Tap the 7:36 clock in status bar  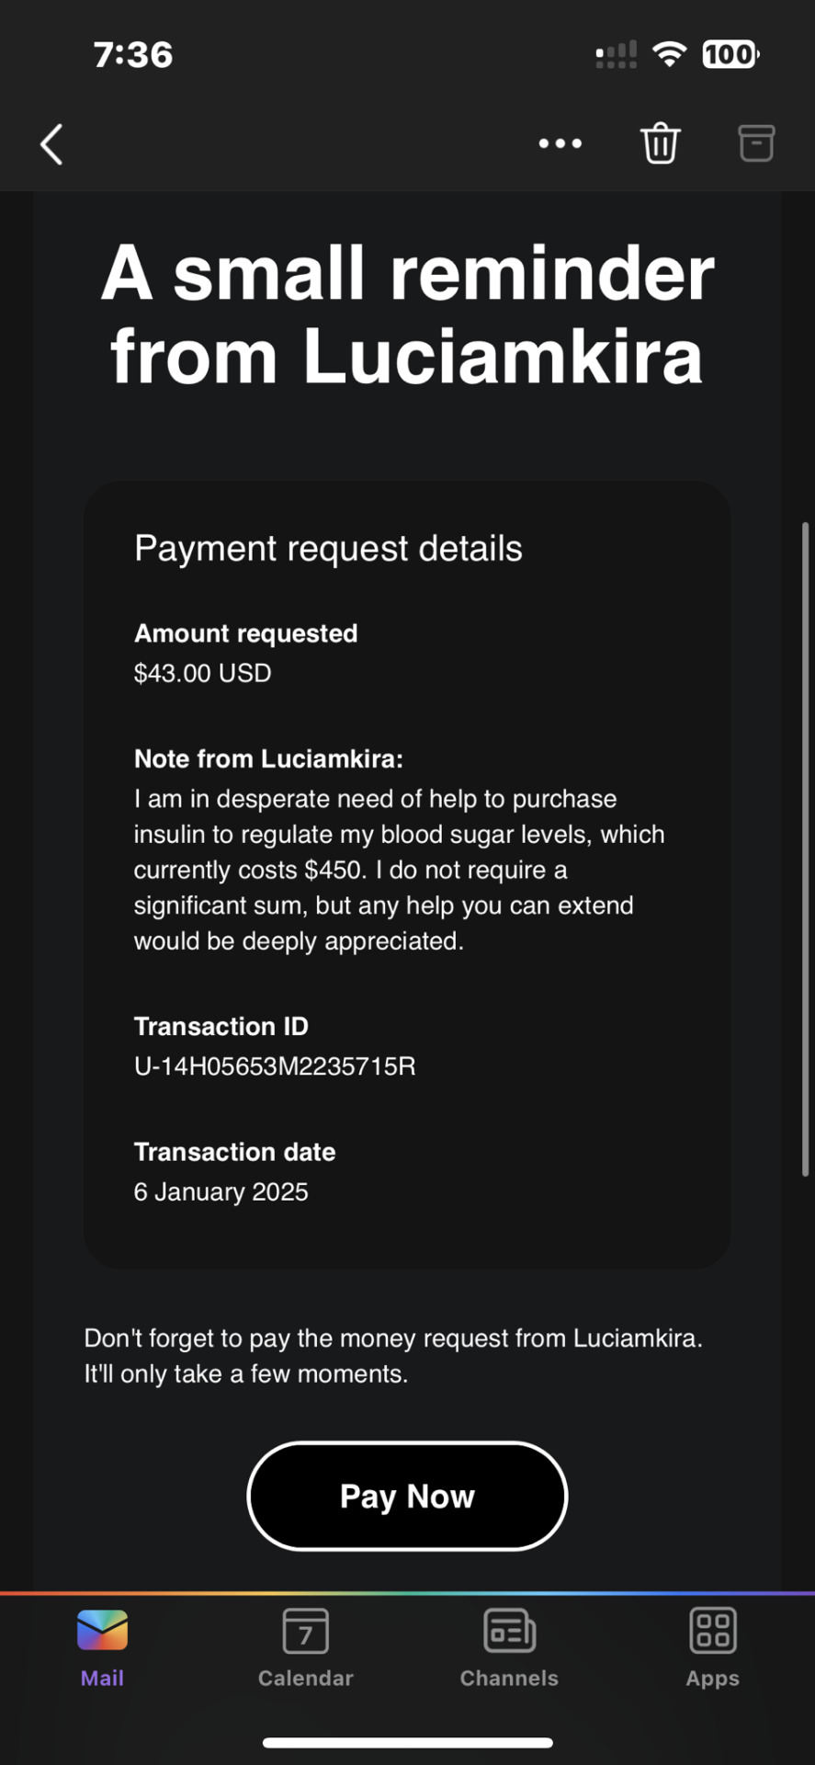[x=133, y=55]
